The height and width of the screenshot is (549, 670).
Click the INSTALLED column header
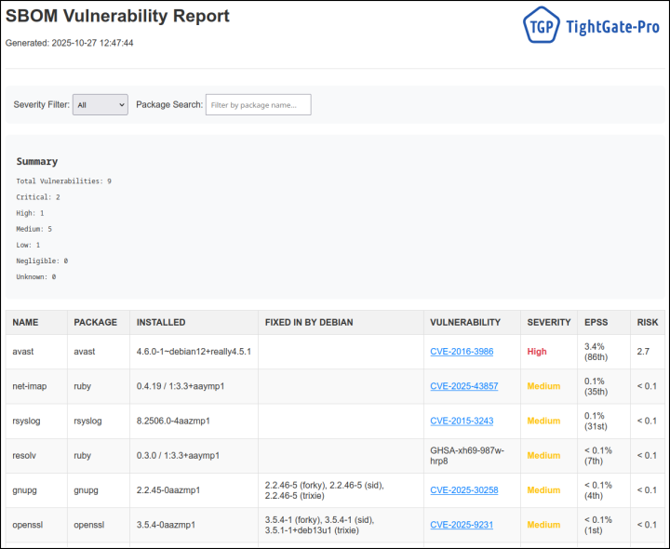(x=161, y=322)
